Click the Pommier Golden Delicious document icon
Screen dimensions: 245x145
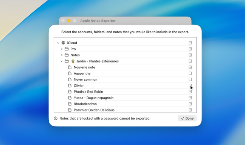pos(70,110)
